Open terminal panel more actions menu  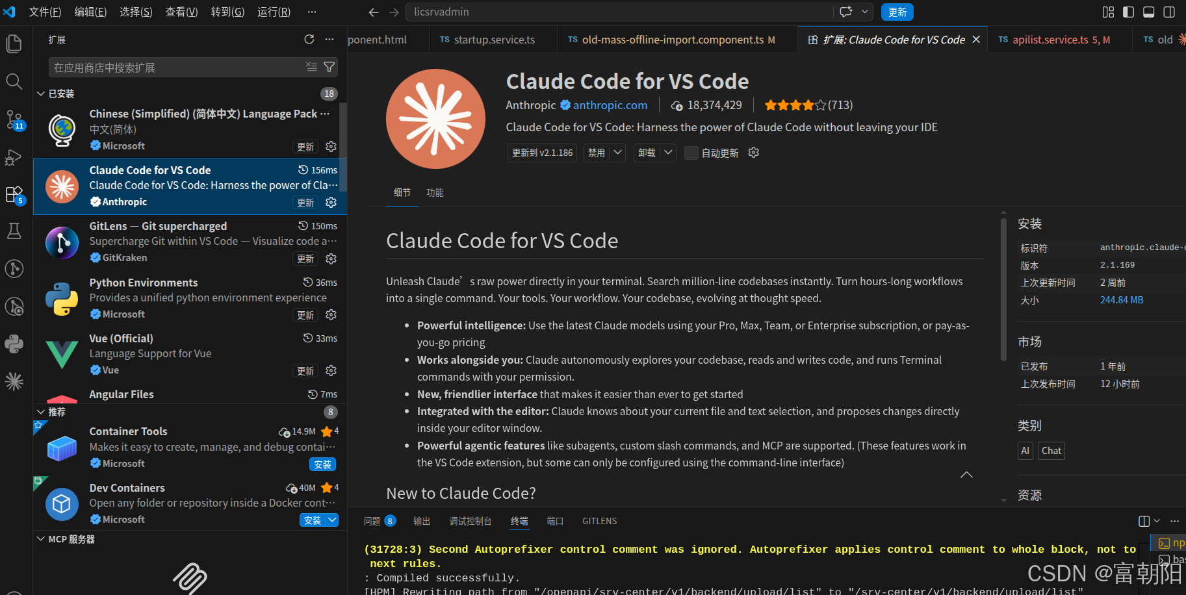(x=1174, y=521)
